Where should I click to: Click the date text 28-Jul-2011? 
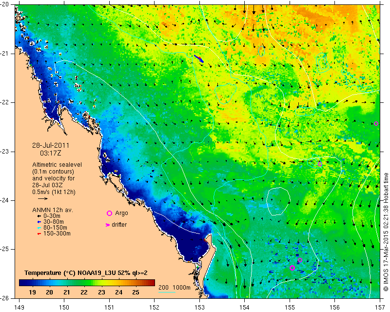click(51, 145)
